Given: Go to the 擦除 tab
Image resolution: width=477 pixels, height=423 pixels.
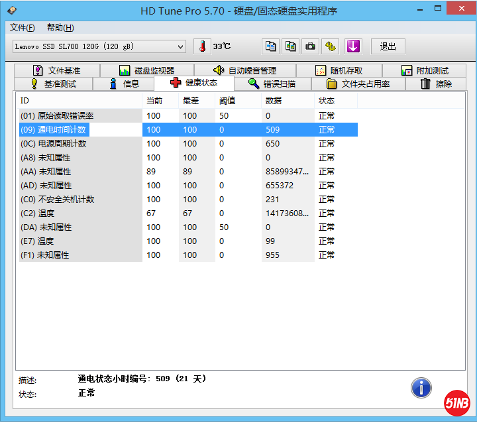Looking at the screenshot, I should tap(437, 84).
